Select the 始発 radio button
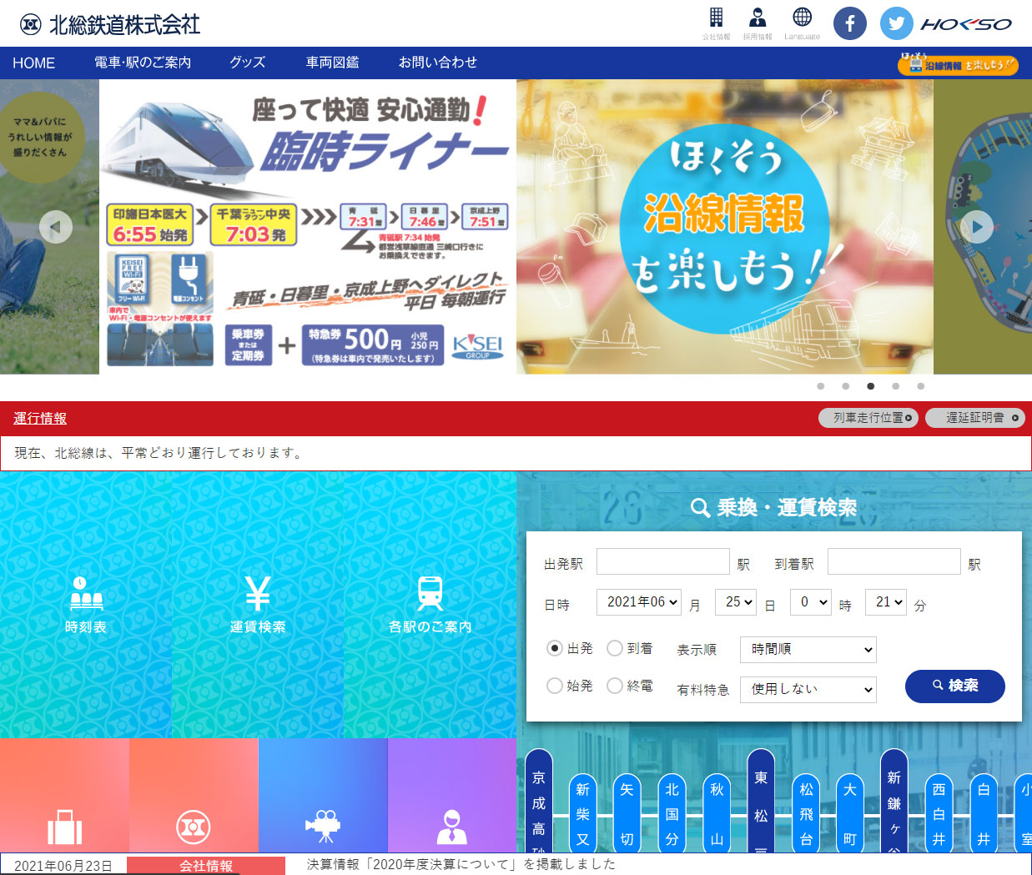 tap(555, 686)
